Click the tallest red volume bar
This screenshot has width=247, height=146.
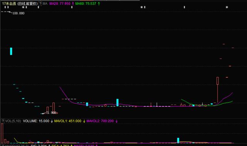(x=2, y=133)
